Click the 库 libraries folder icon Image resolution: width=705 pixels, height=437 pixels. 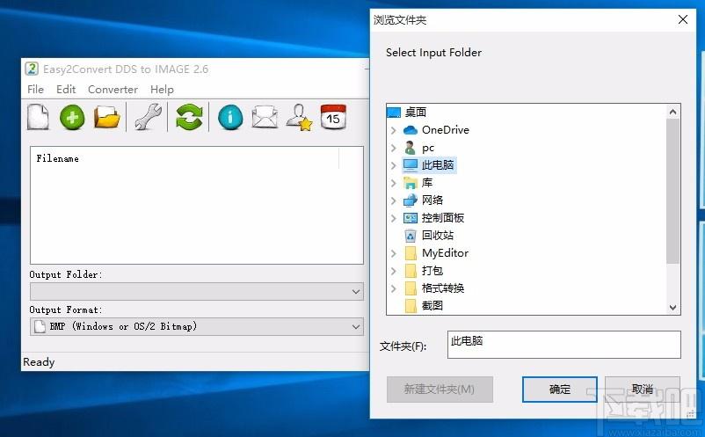click(410, 183)
